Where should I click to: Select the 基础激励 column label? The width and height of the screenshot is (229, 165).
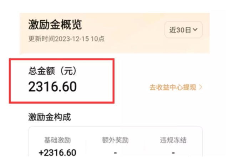57,140
